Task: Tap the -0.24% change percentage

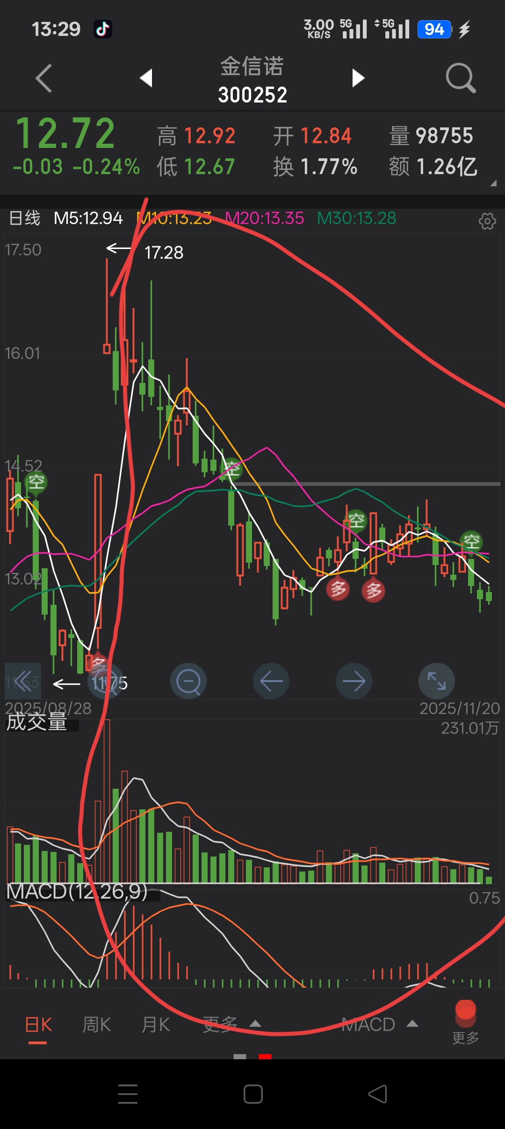Action: [x=106, y=167]
